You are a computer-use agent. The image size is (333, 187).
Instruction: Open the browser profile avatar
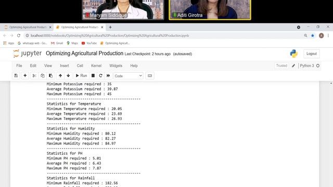322,36
